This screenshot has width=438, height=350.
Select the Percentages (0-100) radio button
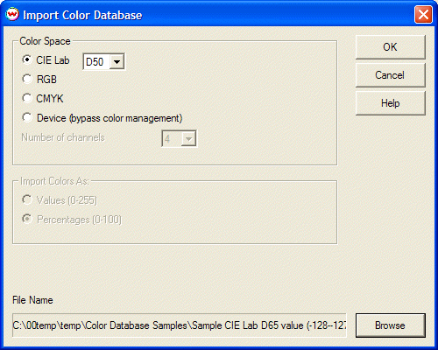tap(27, 219)
